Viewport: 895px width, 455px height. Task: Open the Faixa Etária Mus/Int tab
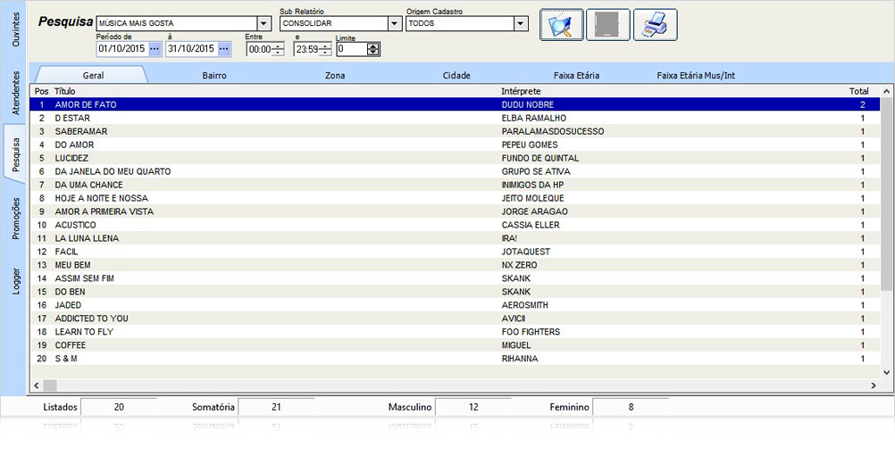[x=696, y=76]
